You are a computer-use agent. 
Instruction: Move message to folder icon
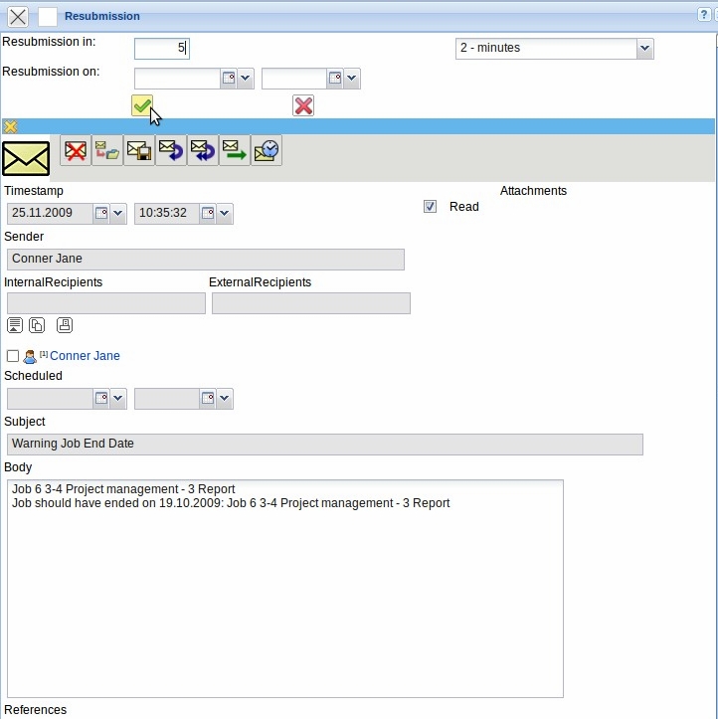point(107,150)
